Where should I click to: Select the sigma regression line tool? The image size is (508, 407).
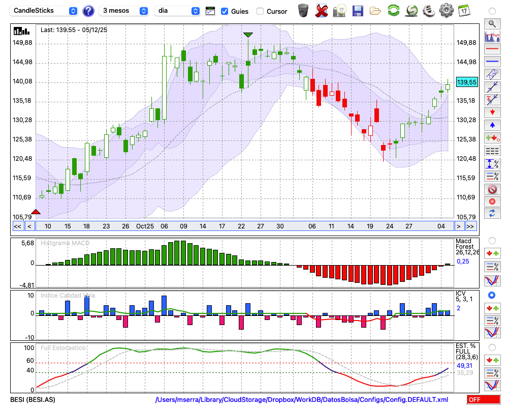pos(492,99)
